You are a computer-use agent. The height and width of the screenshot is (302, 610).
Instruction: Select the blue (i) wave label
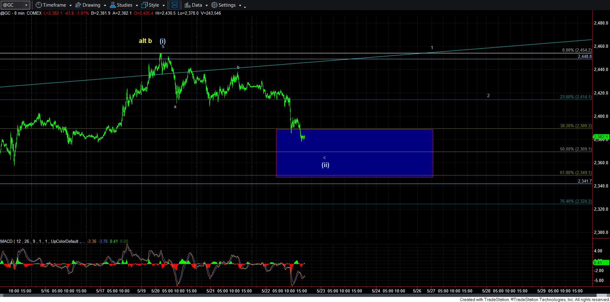click(163, 41)
